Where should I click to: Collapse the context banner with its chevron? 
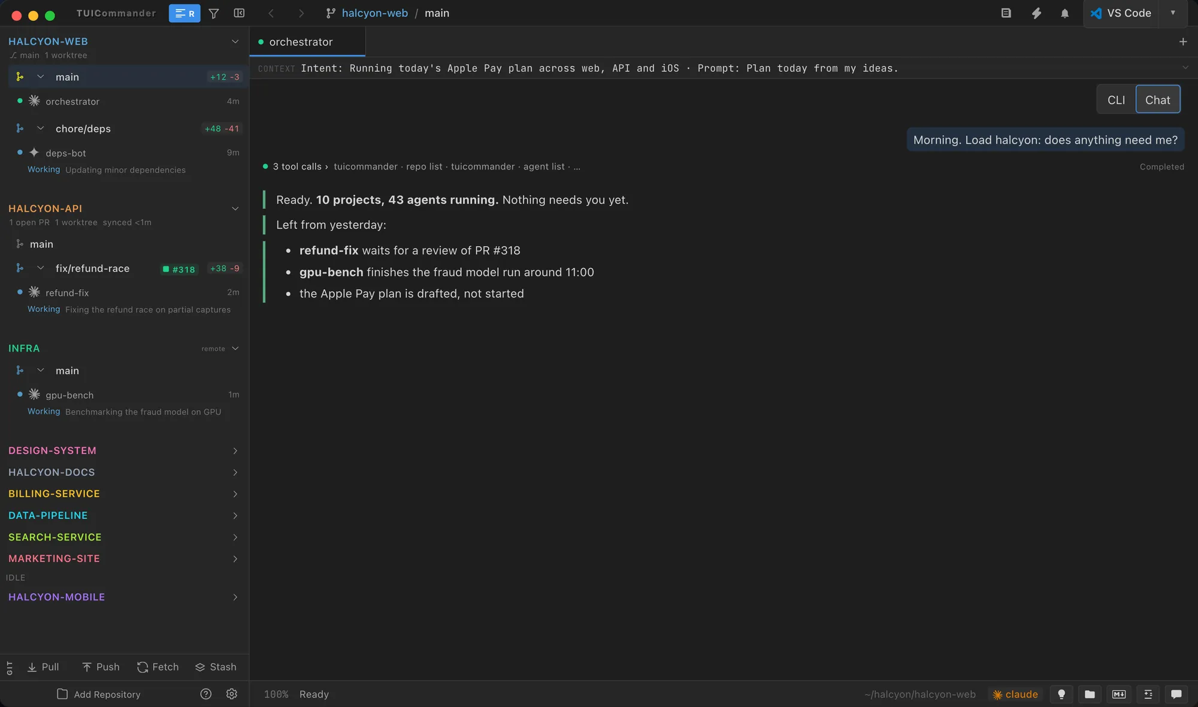coord(1185,68)
